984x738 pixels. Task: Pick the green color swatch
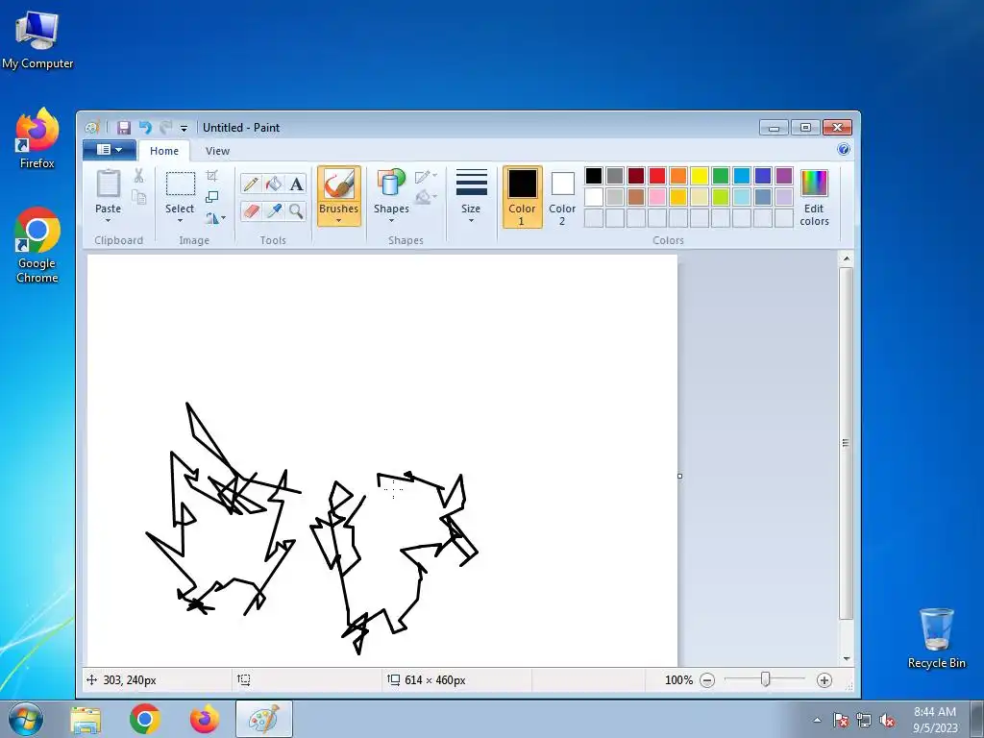[x=721, y=176]
